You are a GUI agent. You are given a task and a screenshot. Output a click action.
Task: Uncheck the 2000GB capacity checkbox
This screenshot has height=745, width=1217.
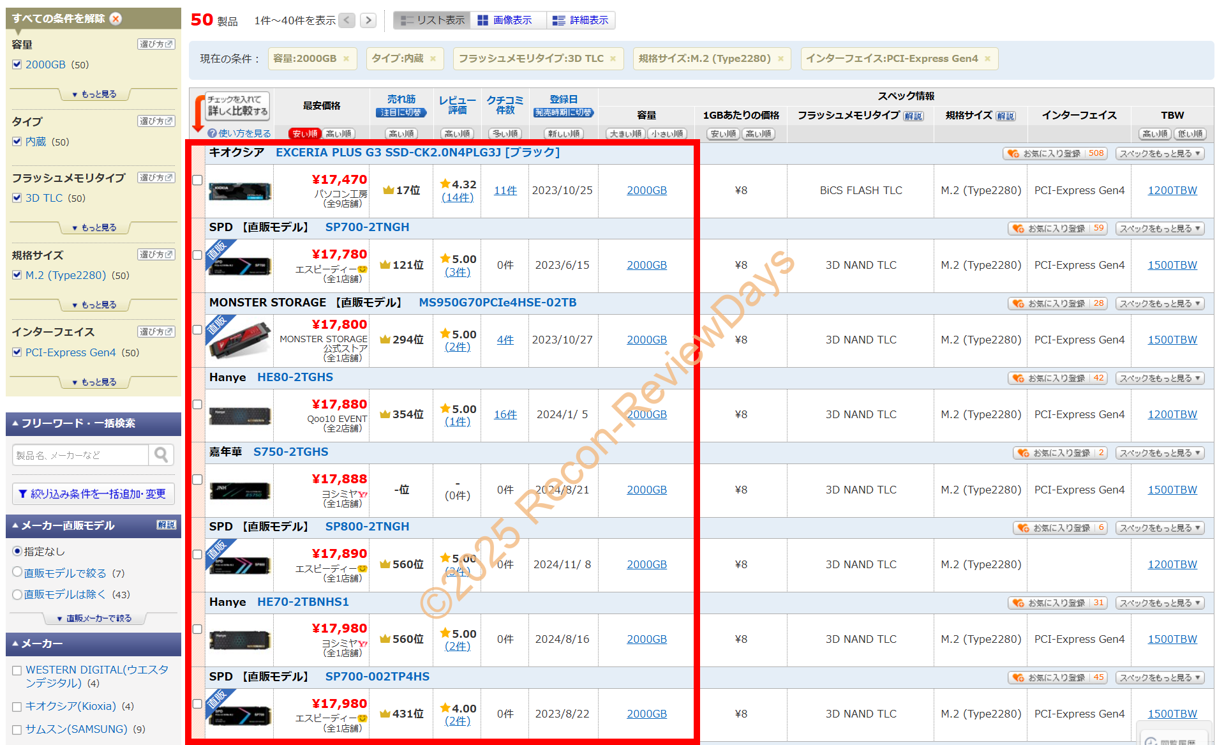(x=17, y=64)
